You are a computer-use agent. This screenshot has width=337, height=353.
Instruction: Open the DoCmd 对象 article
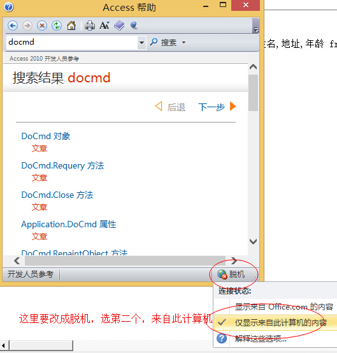point(46,136)
